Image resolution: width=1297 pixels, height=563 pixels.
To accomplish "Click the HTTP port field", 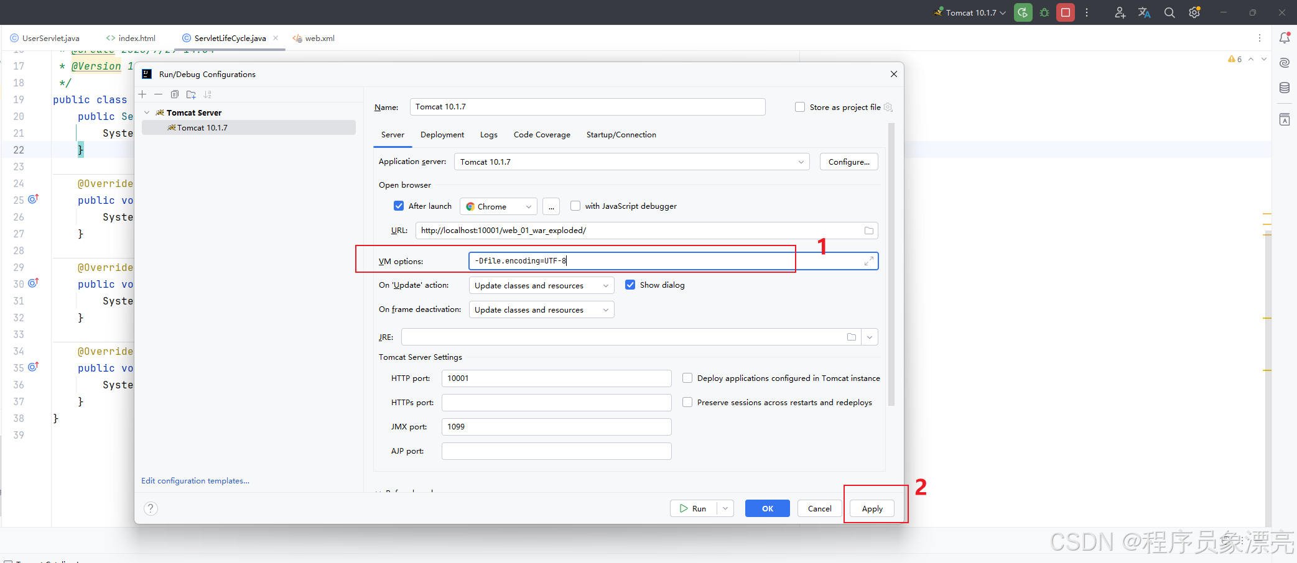I will pyautogui.click(x=556, y=378).
